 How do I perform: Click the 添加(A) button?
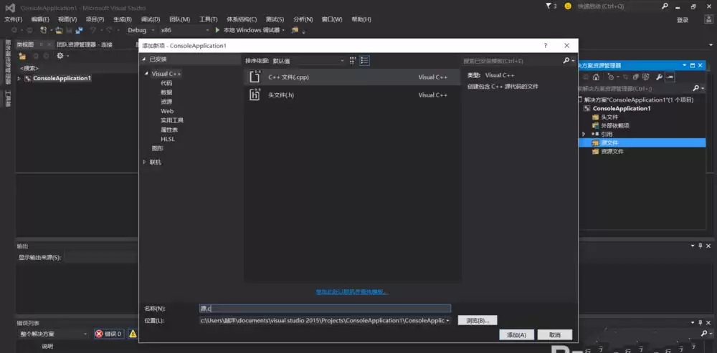pyautogui.click(x=516, y=334)
